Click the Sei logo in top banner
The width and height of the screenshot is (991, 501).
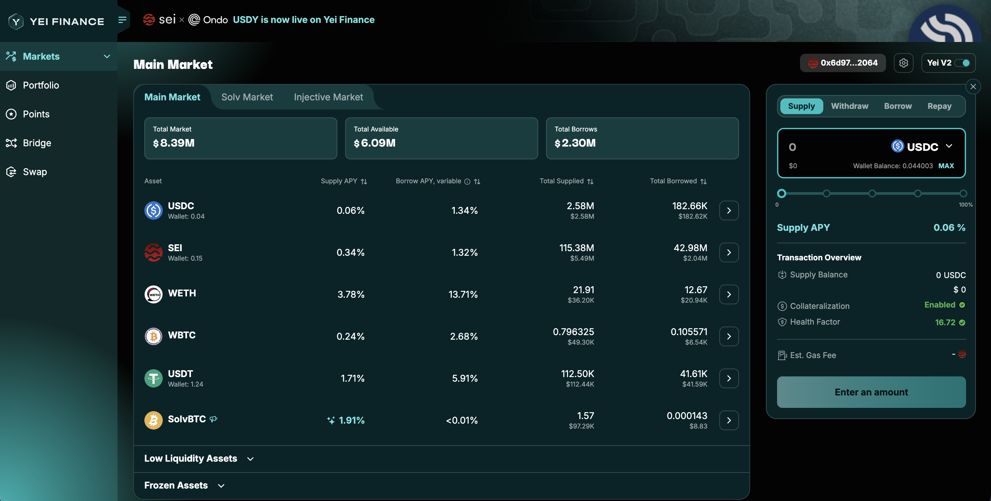click(x=159, y=19)
